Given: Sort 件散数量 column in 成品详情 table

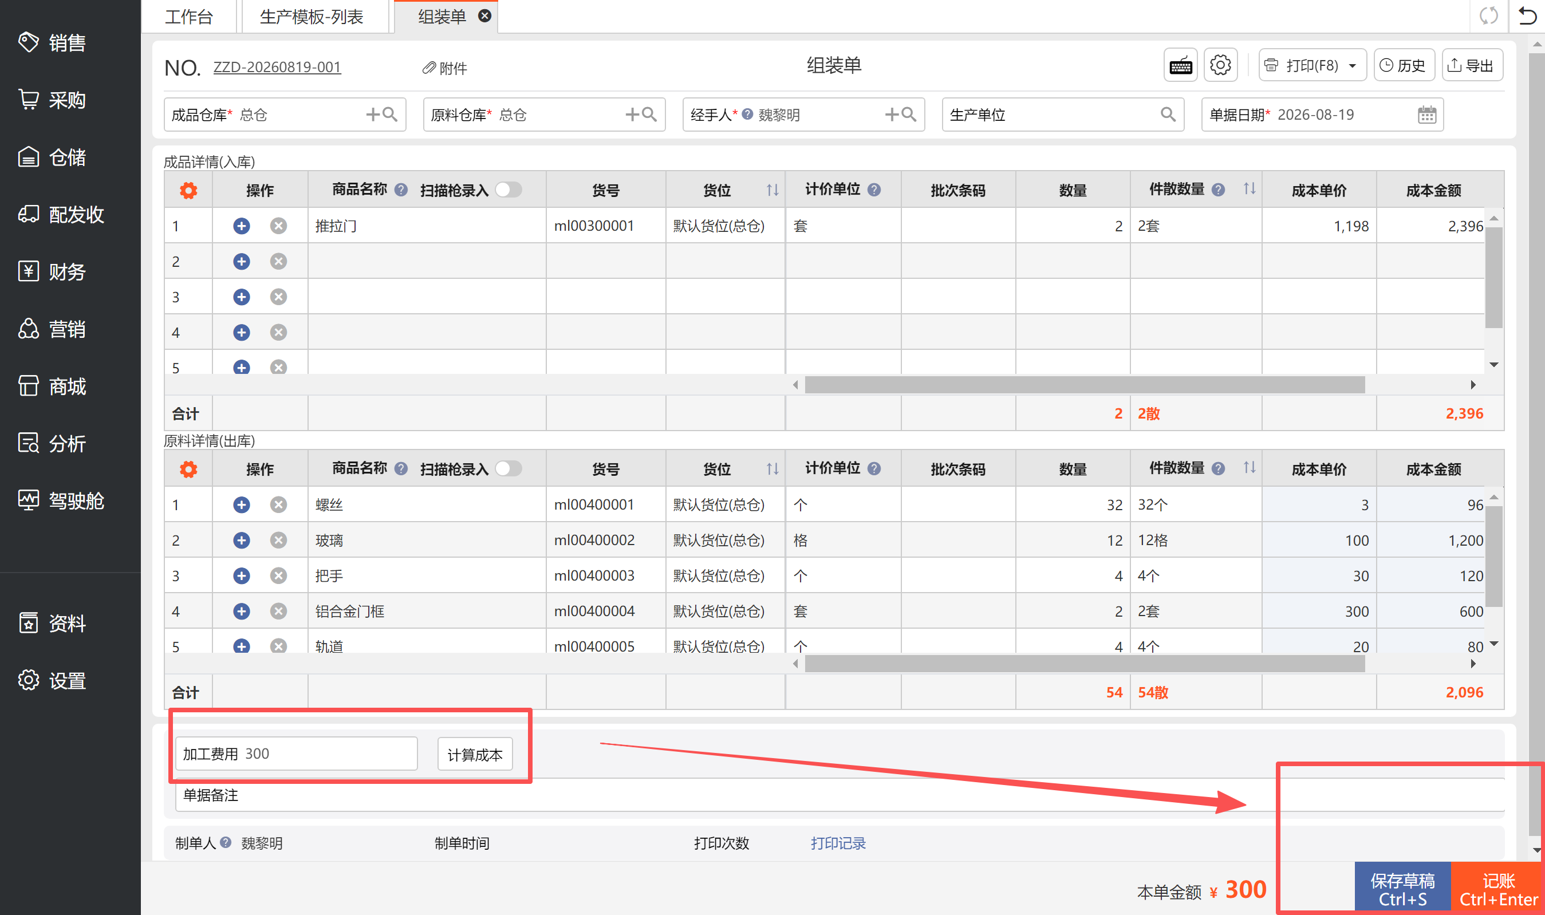Looking at the screenshot, I should 1250,189.
